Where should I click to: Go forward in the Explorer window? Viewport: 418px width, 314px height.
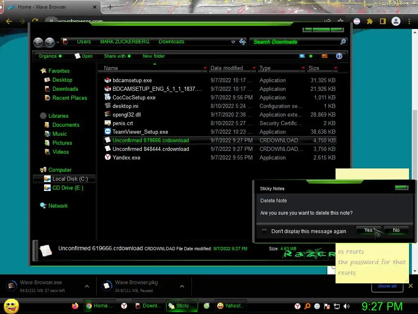[x=49, y=42]
